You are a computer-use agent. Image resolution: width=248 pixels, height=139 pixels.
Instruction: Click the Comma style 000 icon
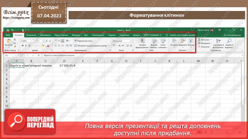coord(123,46)
